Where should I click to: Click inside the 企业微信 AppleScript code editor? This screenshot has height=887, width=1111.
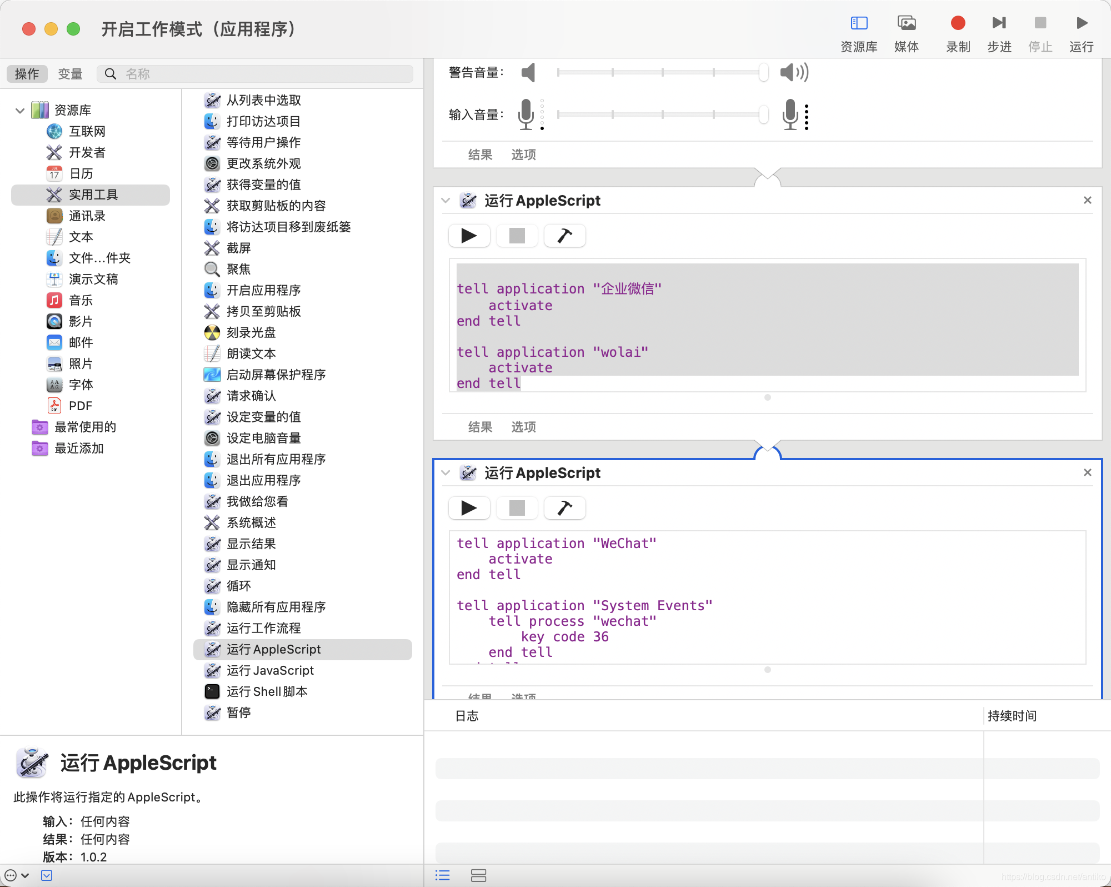tap(767, 326)
